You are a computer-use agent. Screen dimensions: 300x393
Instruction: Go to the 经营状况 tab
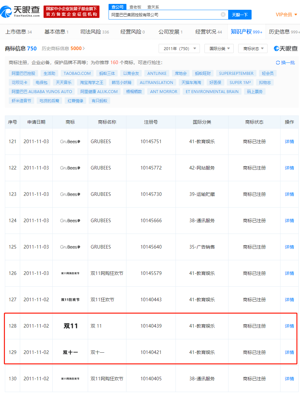pyautogui.click(x=209, y=32)
